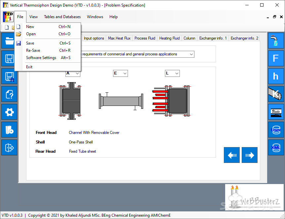Click the fixed tube sheet rear head diagram
Screen dimensions: 285x219
[171, 101]
